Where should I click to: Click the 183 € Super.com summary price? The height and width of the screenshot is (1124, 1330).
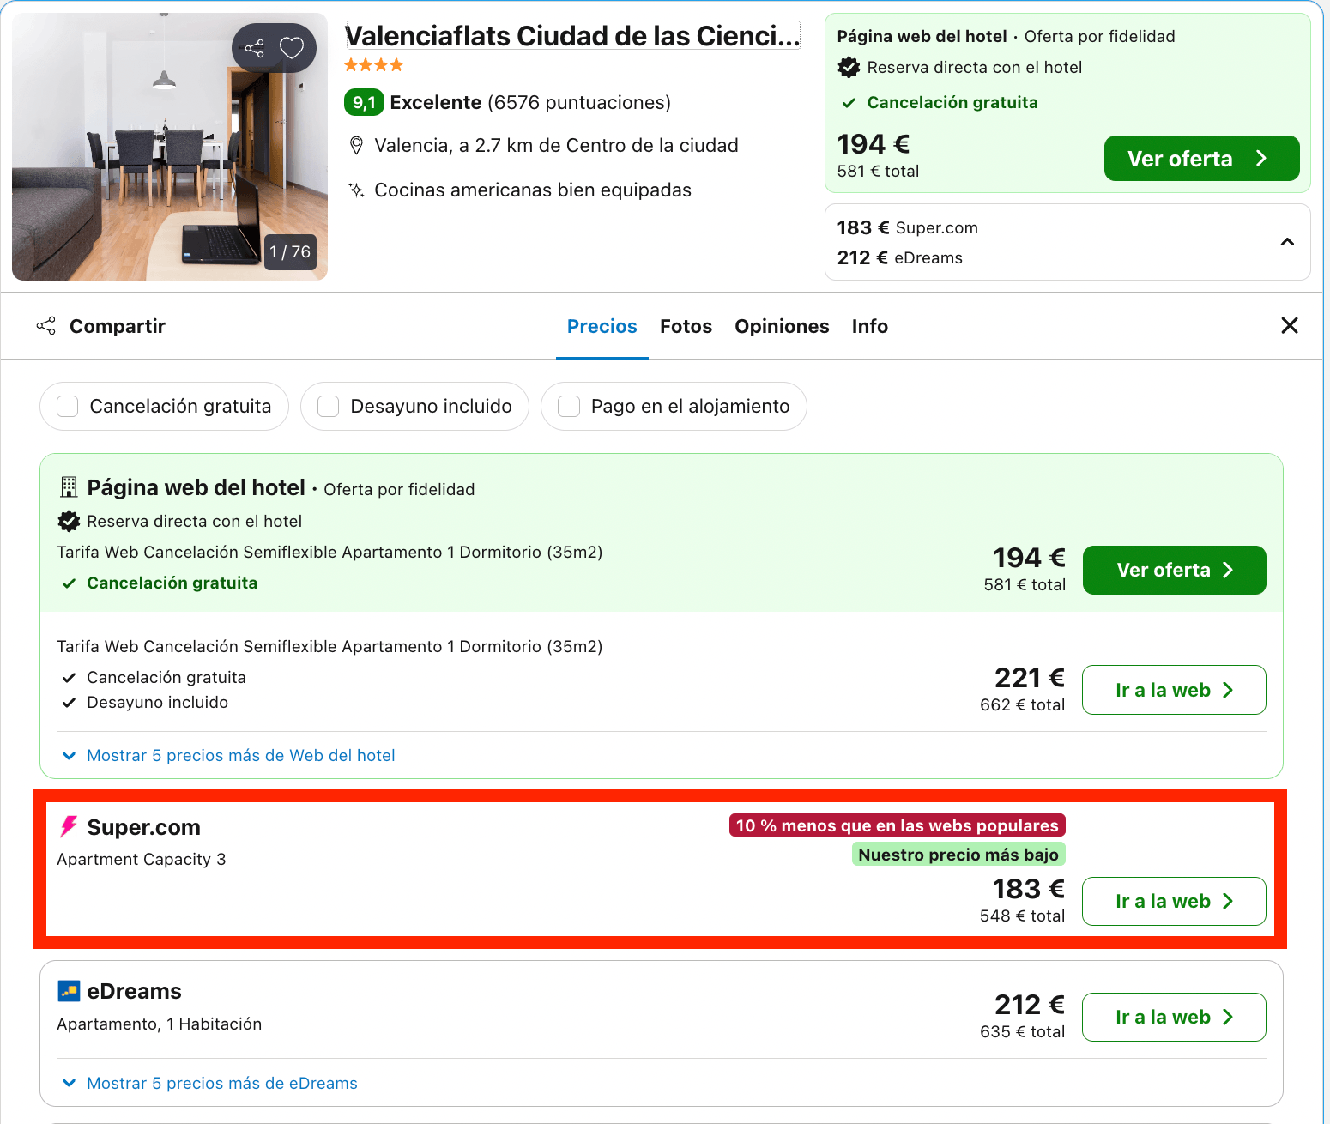pos(908,227)
